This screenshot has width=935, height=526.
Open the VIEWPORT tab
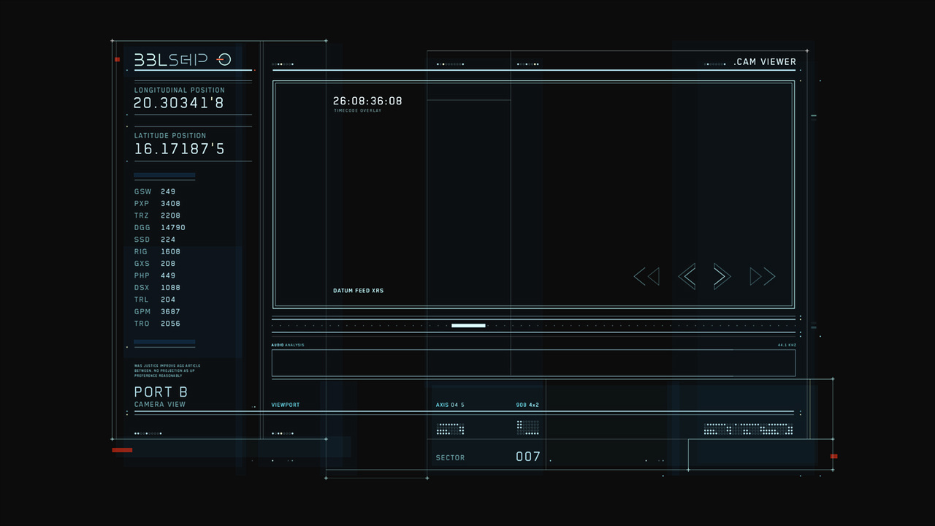[x=286, y=405]
